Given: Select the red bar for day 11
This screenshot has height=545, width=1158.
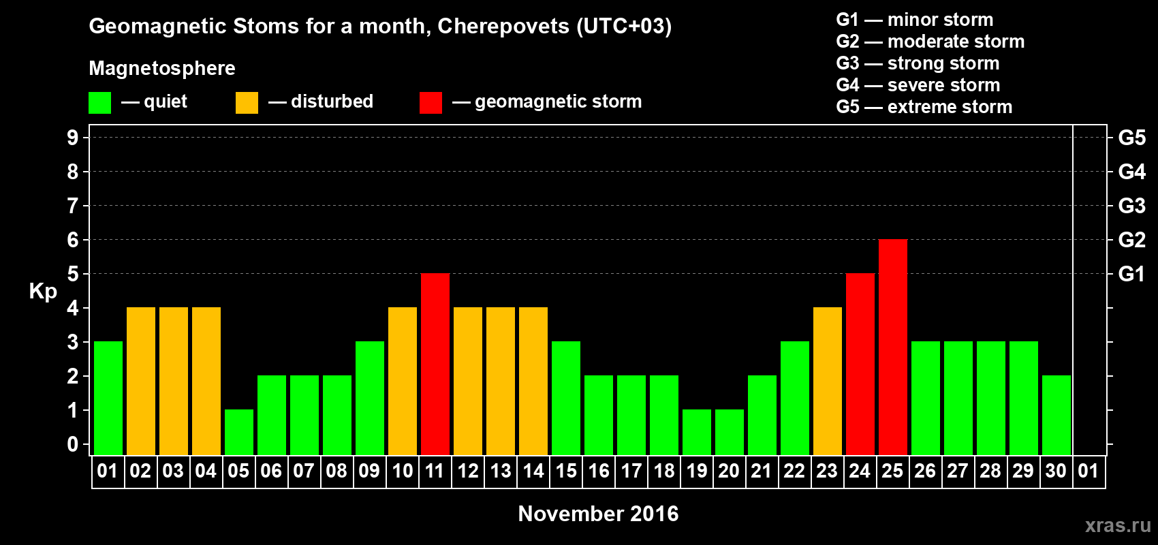Looking at the screenshot, I should 435,364.
